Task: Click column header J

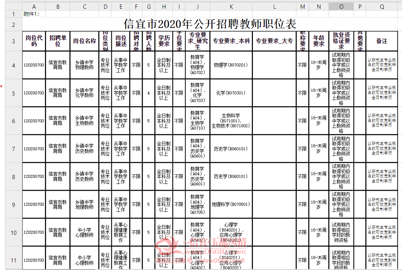Action: [198, 7]
